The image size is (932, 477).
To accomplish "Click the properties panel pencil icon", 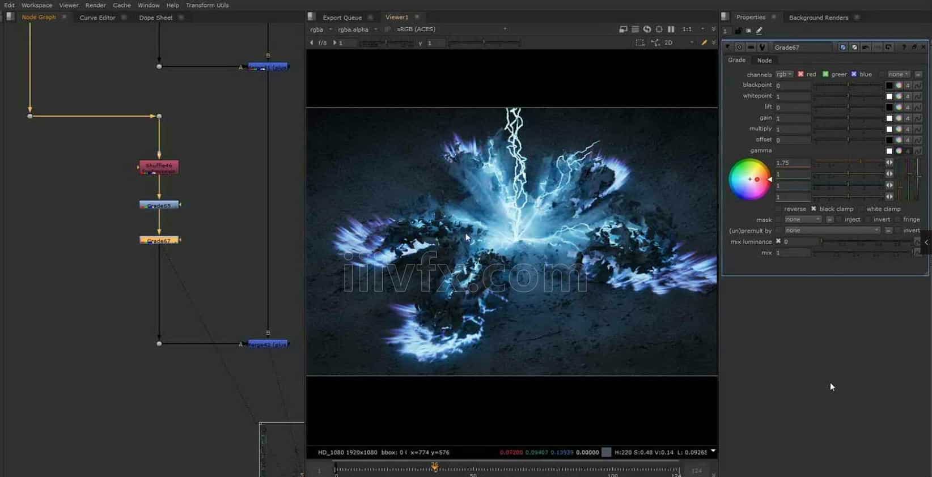I will (x=759, y=31).
